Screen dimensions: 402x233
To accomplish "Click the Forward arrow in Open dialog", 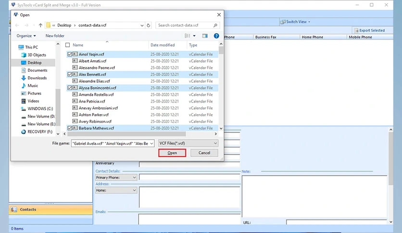I will (26, 25).
